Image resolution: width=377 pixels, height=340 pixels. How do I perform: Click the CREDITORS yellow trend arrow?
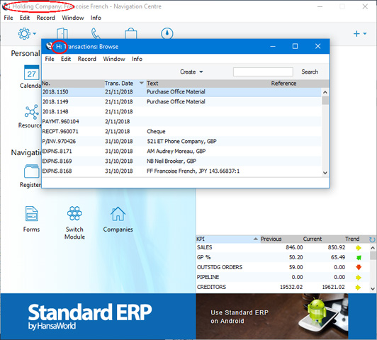pyautogui.click(x=358, y=288)
